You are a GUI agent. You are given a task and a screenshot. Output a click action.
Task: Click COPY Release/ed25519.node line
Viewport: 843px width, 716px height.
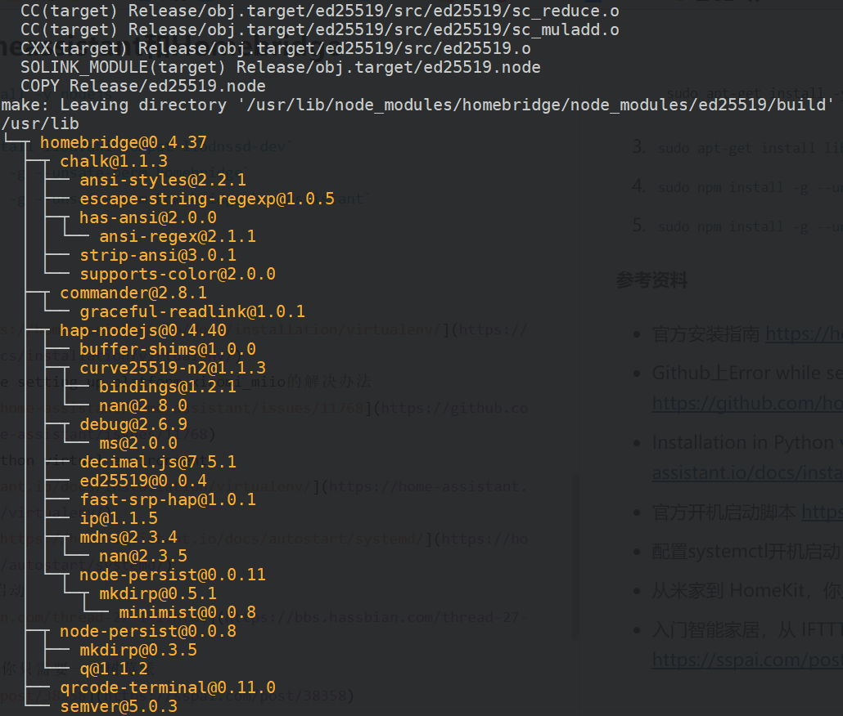point(143,86)
